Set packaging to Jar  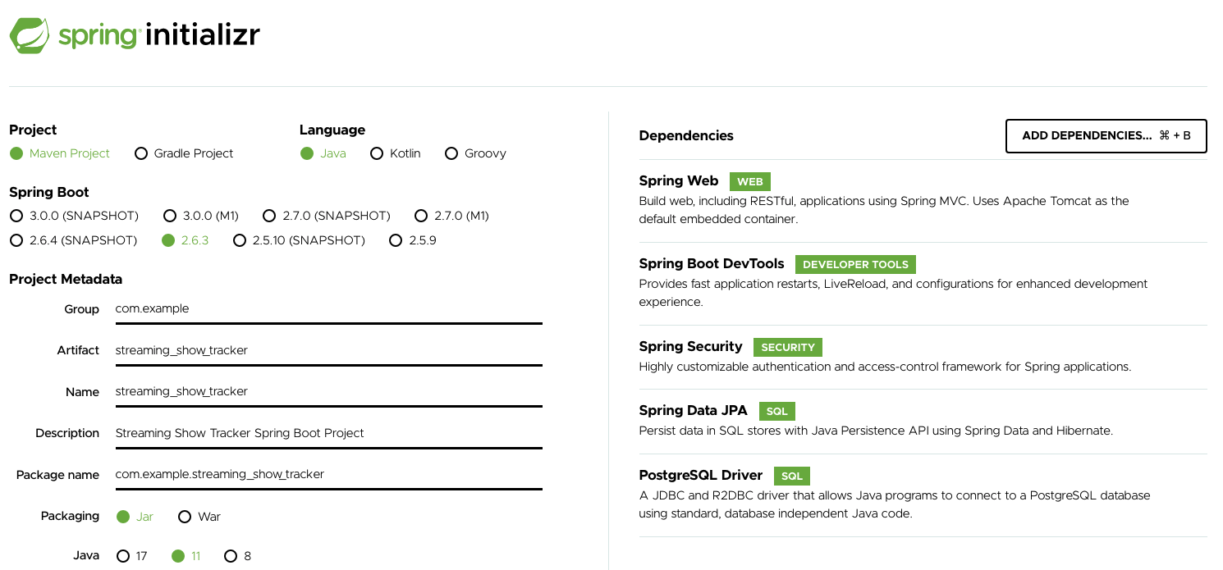[x=135, y=517]
